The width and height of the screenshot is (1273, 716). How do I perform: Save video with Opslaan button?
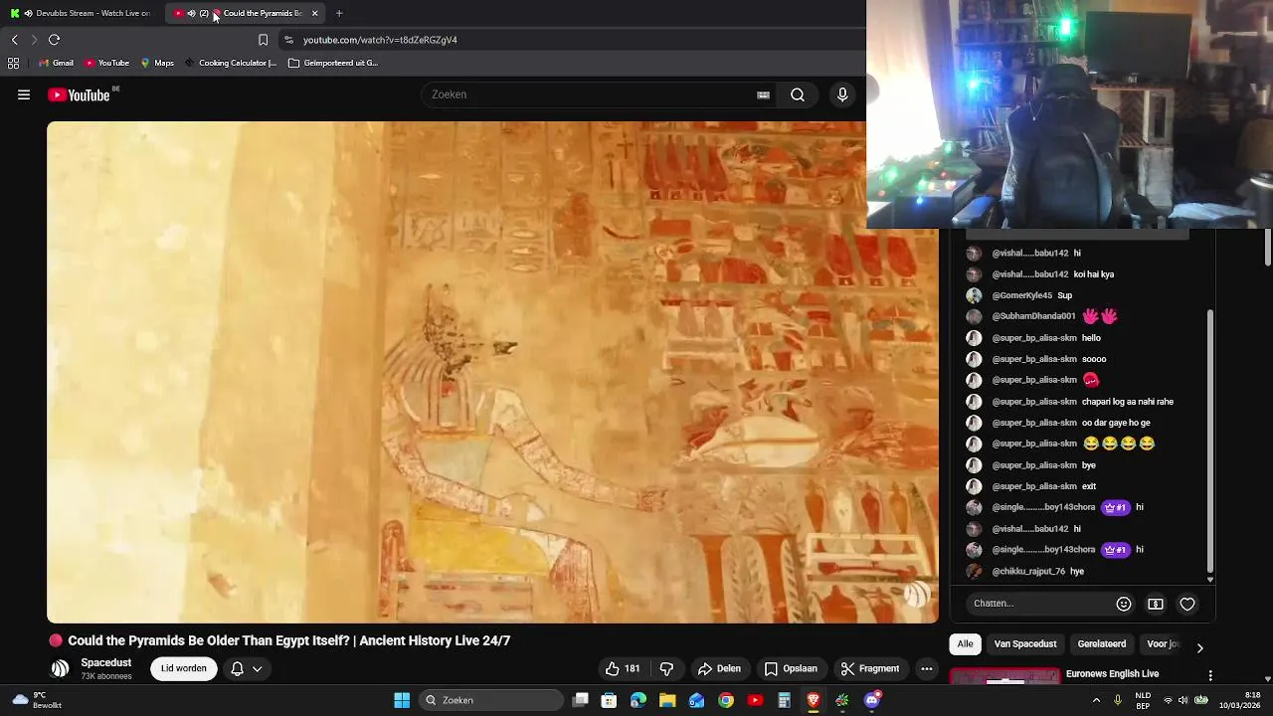pos(791,668)
